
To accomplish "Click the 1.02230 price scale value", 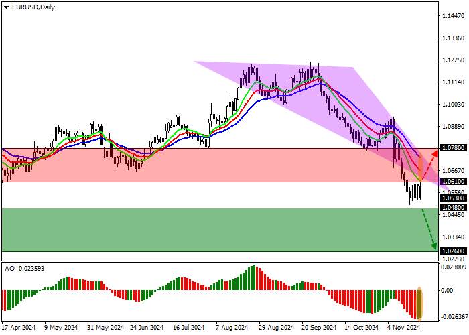I will [454, 259].
